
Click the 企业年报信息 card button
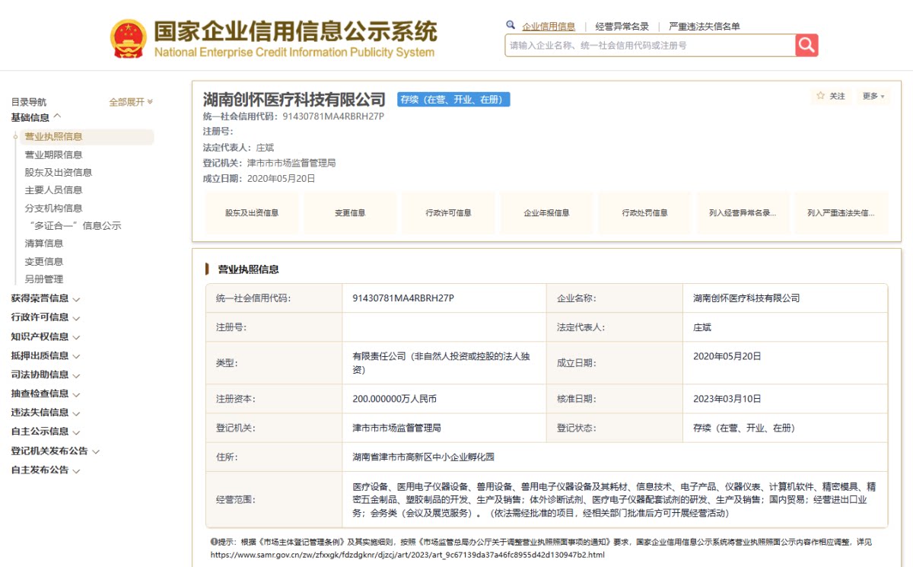(x=546, y=213)
